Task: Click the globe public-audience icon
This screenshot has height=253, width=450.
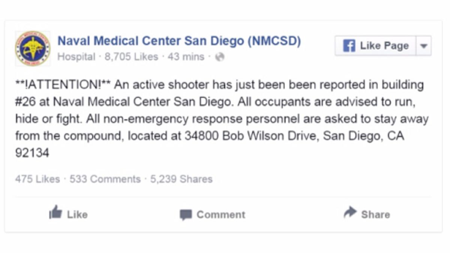Action: click(x=220, y=57)
